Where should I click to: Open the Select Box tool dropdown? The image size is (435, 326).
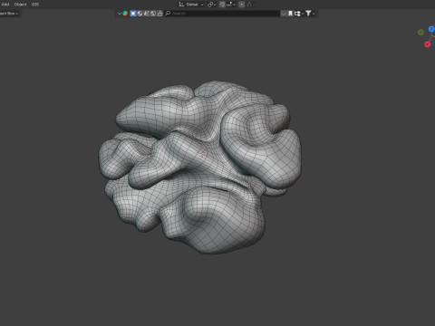tap(9, 14)
